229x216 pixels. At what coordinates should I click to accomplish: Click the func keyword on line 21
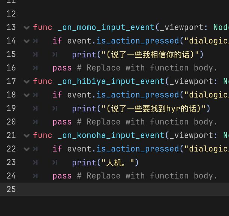[x=43, y=135]
